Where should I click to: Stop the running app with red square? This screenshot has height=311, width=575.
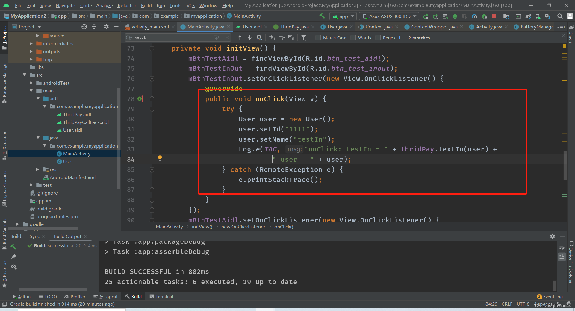[x=494, y=16]
